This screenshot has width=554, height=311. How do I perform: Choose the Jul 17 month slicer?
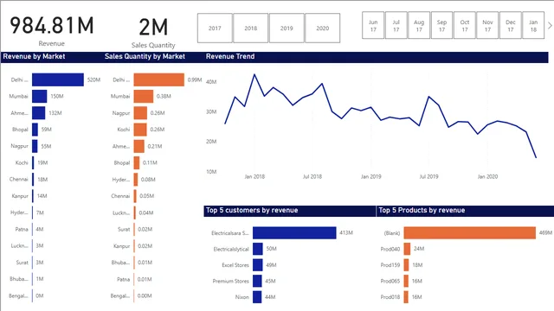point(396,25)
